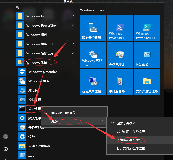
Task: Click the 此电脑 label
Action: click(33, 90)
